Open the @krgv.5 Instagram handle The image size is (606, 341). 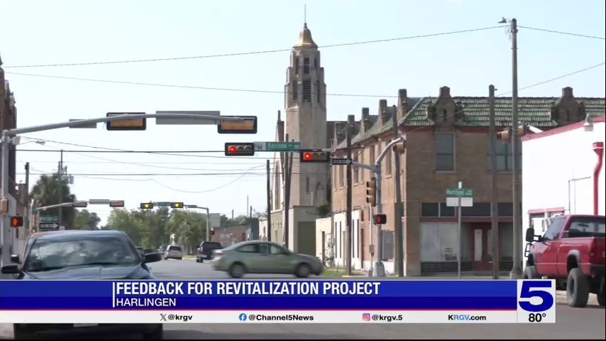[x=387, y=318]
